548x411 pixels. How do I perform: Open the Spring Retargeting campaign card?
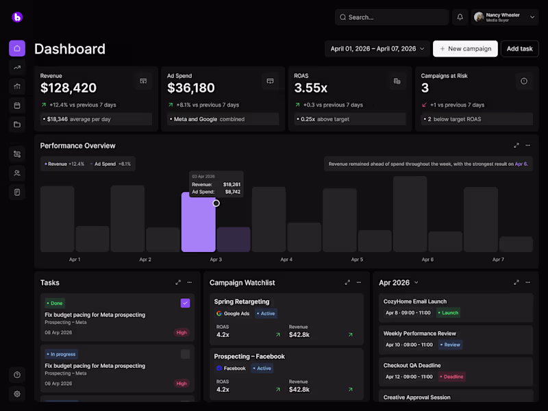tap(286, 319)
